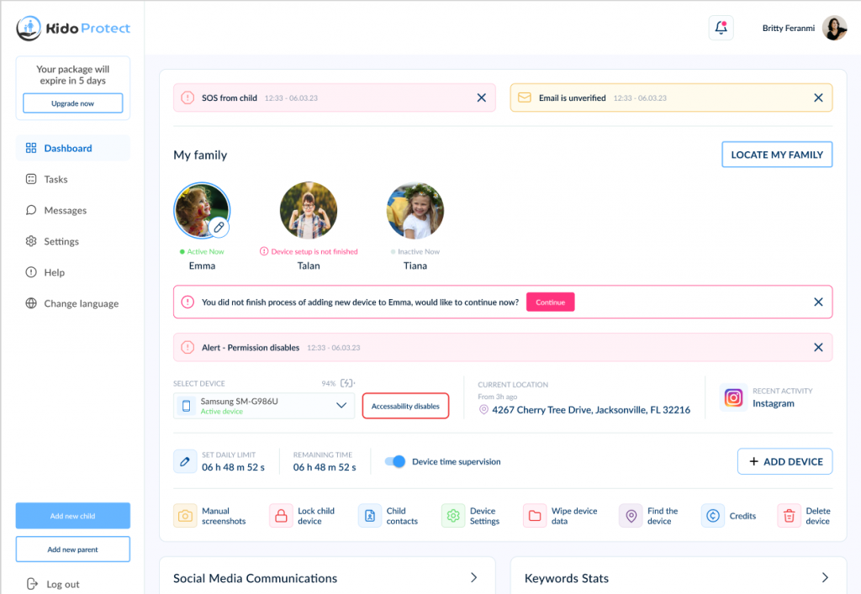Open Messages from the sidebar
861x594 pixels.
click(65, 210)
